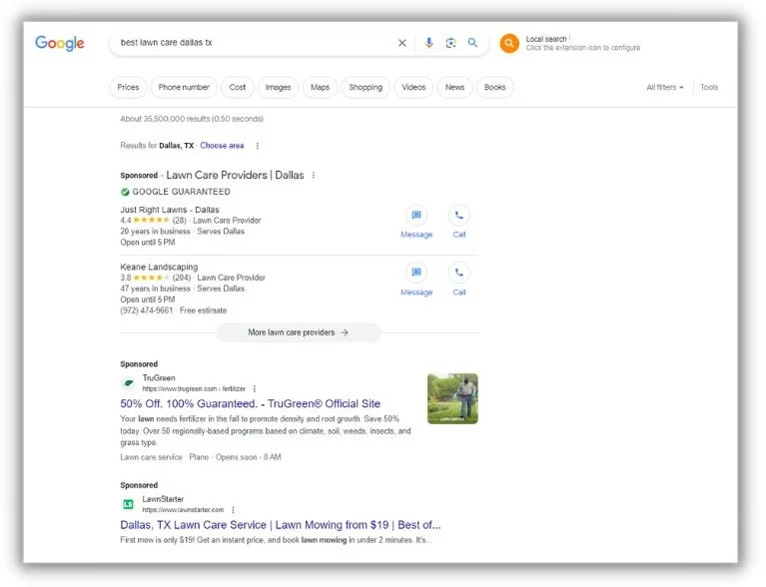
Task: Click the lawnstarter.com URL text
Action: point(183,510)
